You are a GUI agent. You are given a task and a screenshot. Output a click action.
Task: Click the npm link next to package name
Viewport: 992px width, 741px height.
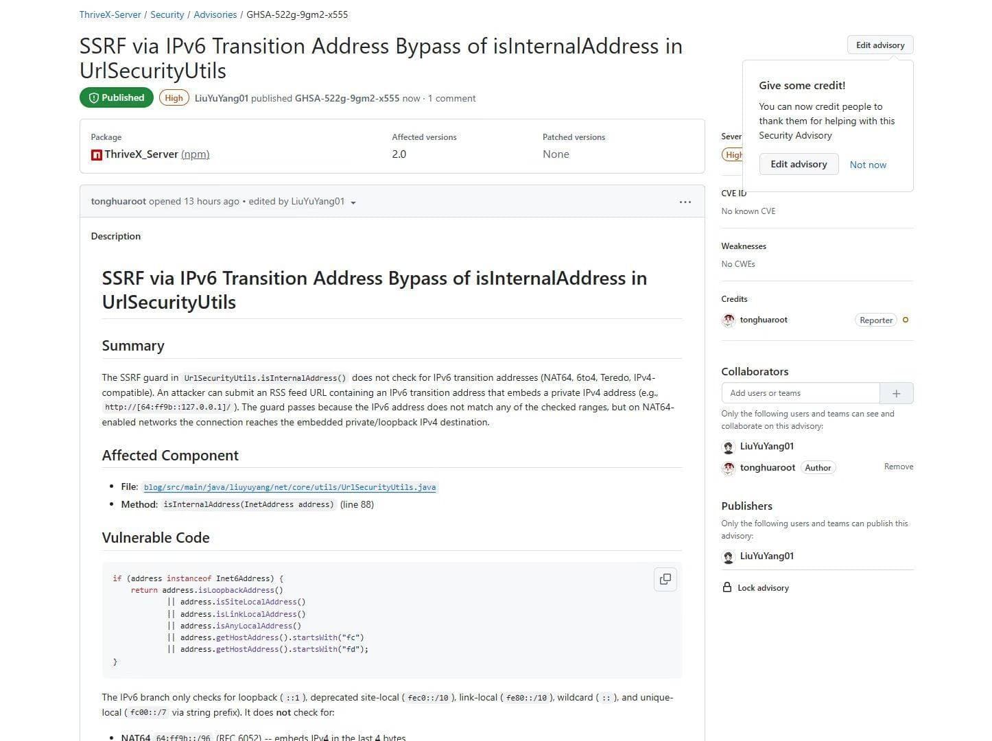[x=196, y=154]
